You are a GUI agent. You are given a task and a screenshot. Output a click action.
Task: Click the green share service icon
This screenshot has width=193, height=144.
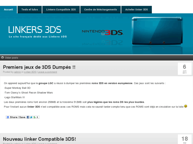pyautogui.click(x=34, y=117)
